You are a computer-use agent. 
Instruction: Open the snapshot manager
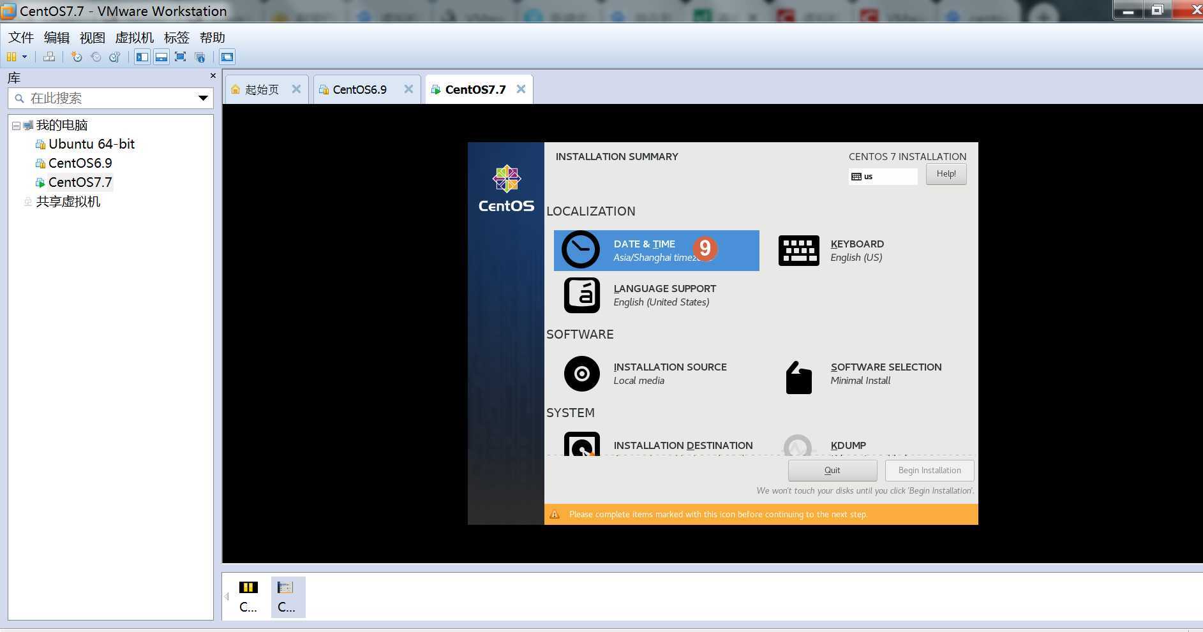(x=115, y=57)
